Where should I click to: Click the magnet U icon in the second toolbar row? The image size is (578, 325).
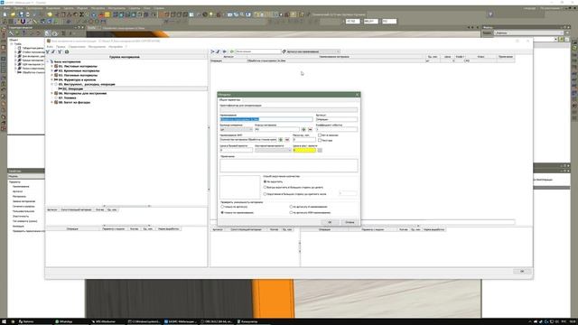(x=23, y=22)
